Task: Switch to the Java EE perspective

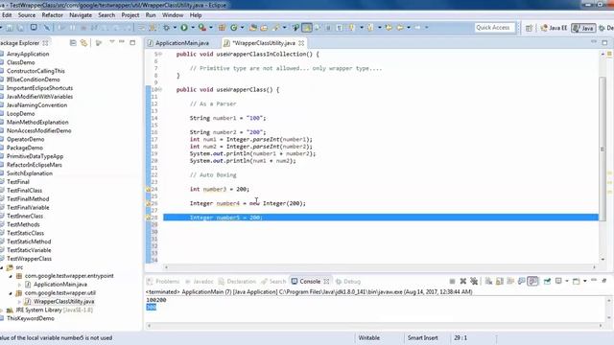Action: [x=554, y=28]
